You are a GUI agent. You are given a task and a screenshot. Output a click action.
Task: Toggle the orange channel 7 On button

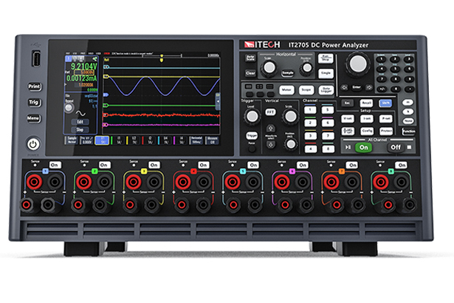click(352, 165)
